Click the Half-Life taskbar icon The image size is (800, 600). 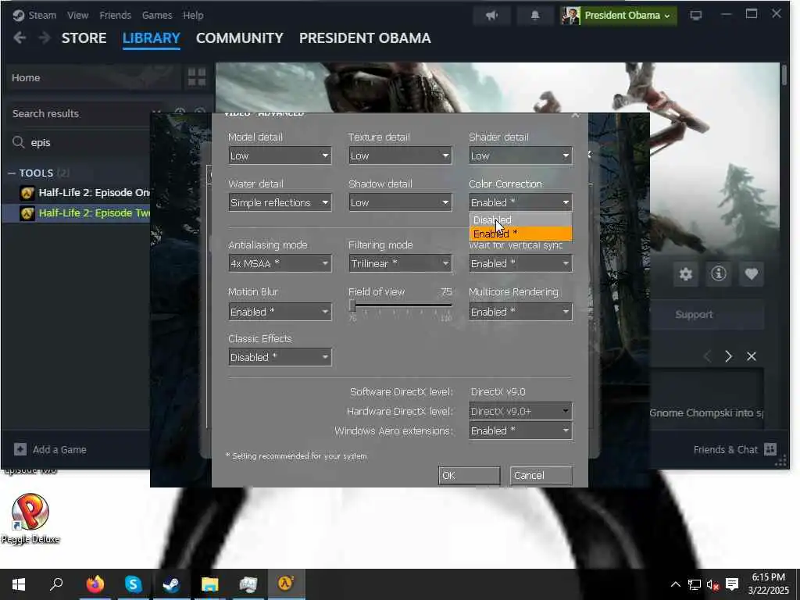pyautogui.click(x=286, y=584)
